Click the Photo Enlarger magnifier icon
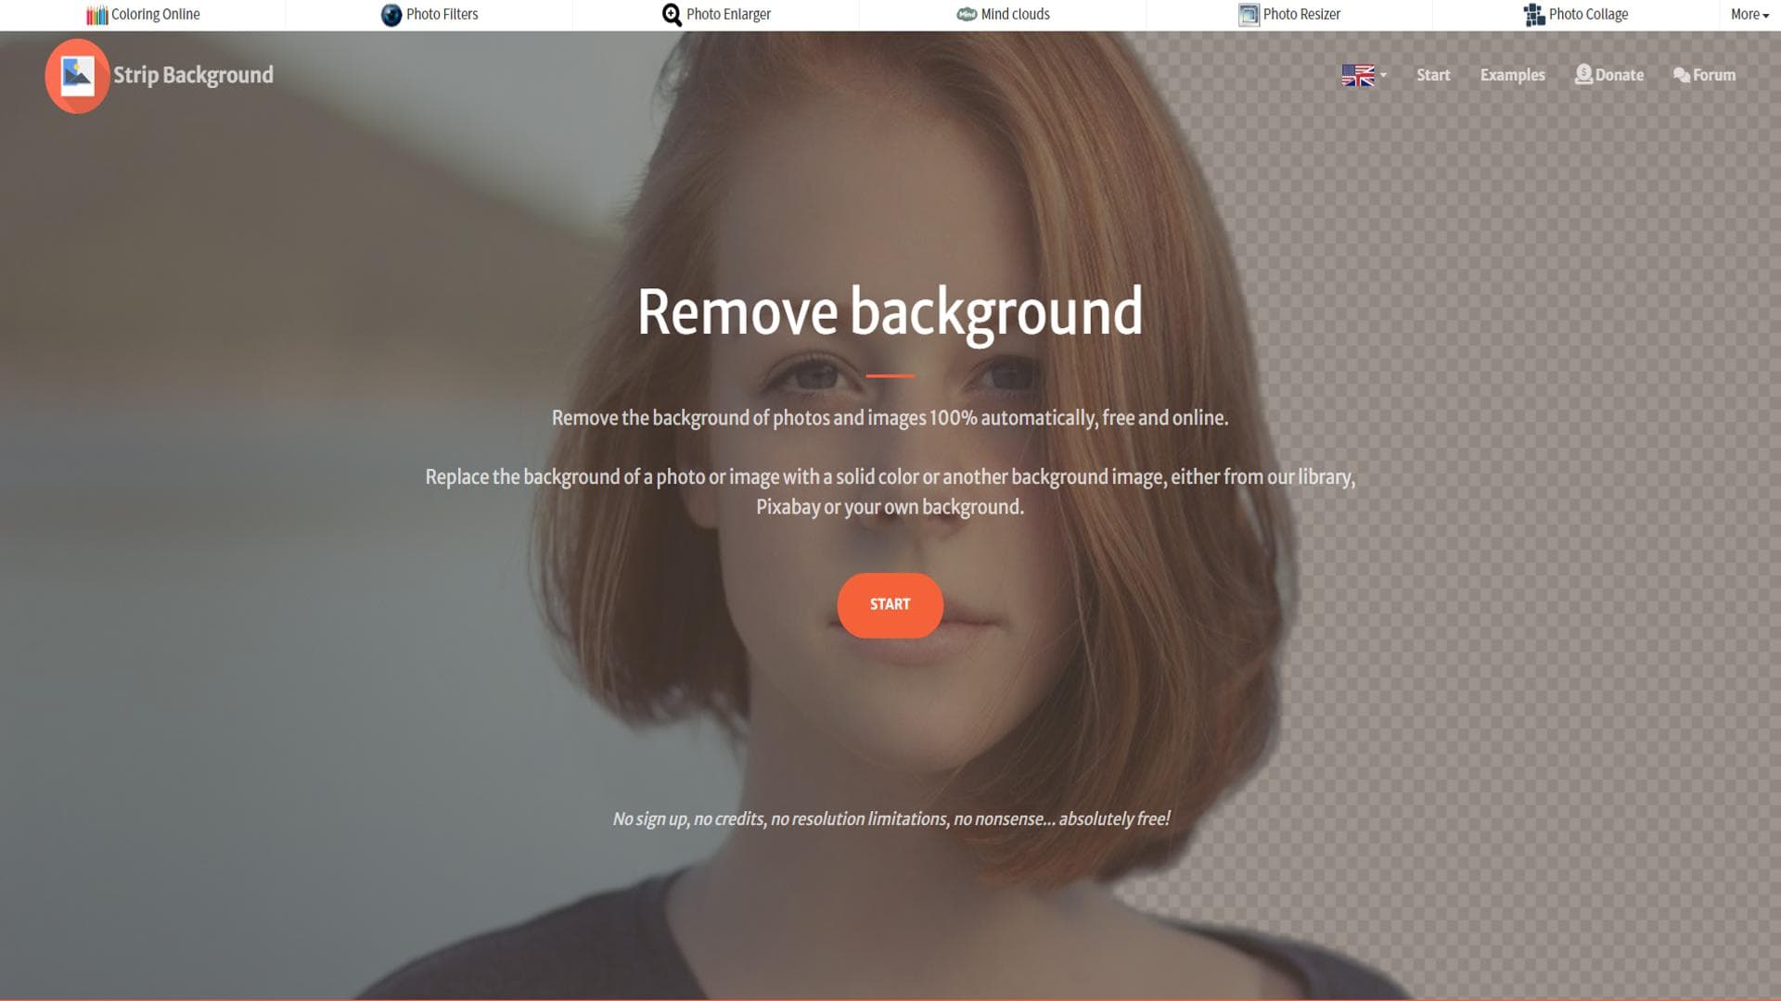This screenshot has width=1781, height=1001. pyautogui.click(x=672, y=15)
